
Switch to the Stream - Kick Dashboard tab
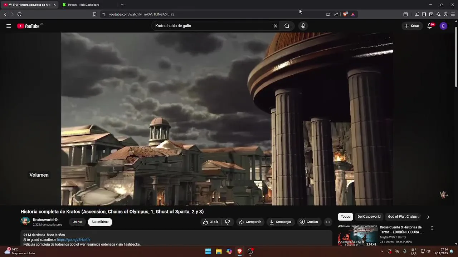(x=83, y=5)
